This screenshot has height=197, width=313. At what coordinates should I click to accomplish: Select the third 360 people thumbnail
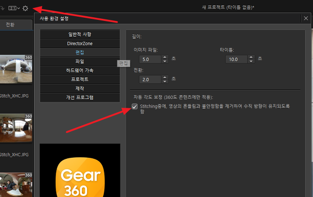pyautogui.click(x=16, y=185)
